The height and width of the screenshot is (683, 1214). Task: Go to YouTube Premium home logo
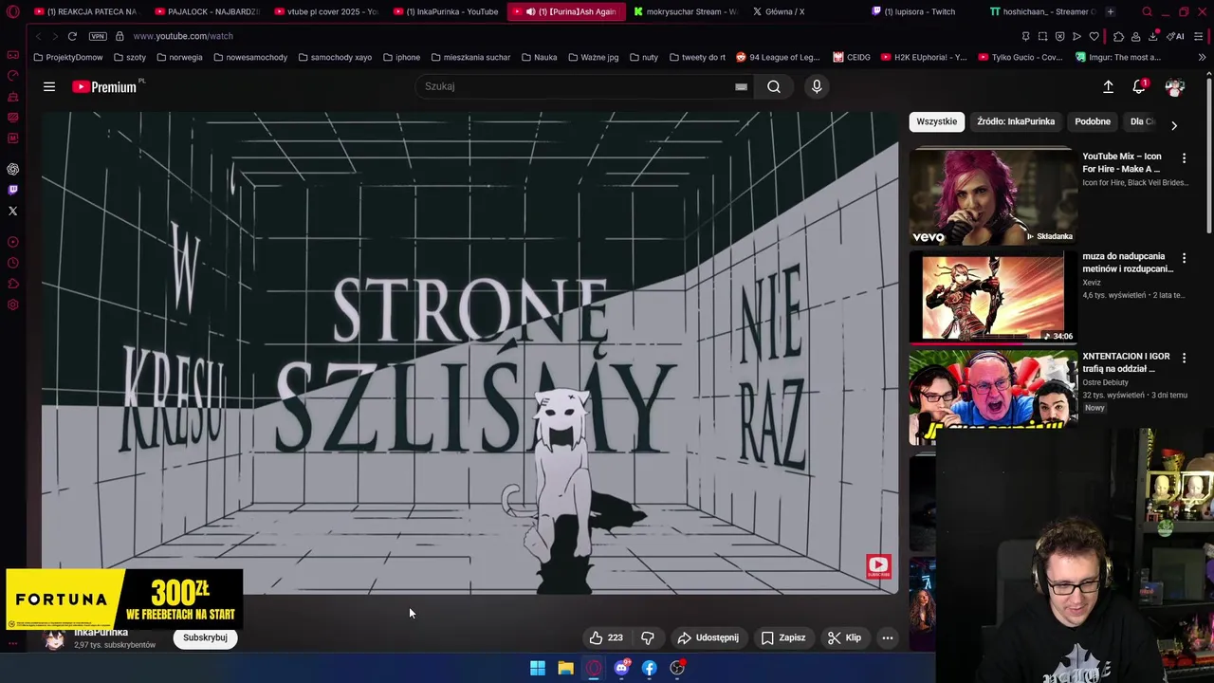pos(107,86)
